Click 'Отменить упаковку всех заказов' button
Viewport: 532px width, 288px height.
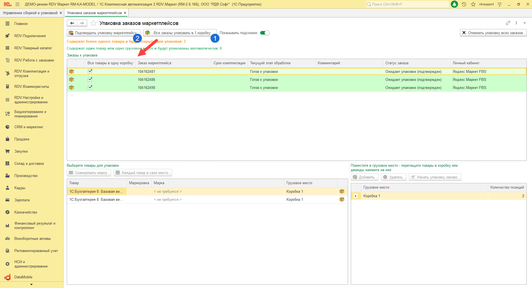point(493,33)
